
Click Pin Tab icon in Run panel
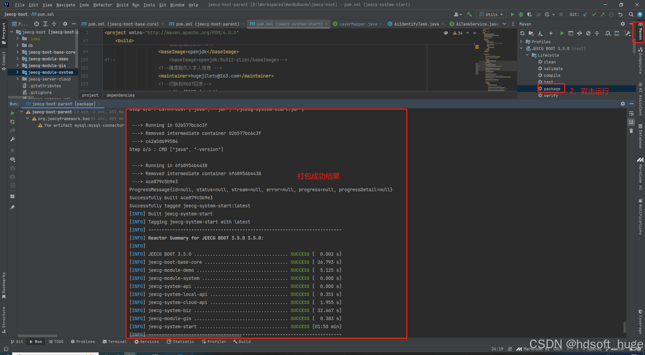coord(12,207)
